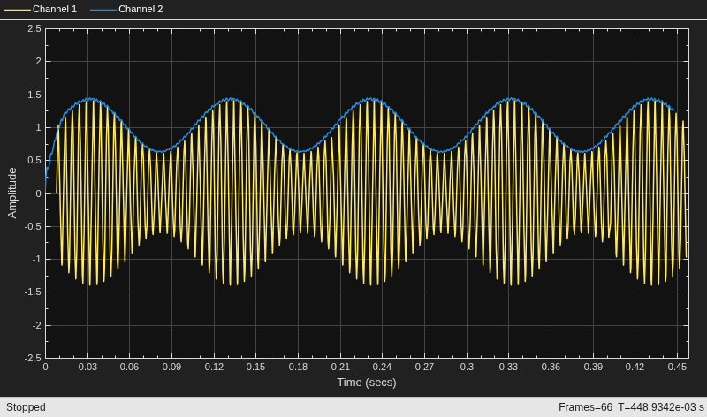Viewport: 707px width, 417px height.
Task: Click the 0 amplitude tick label
Action: click(x=38, y=193)
